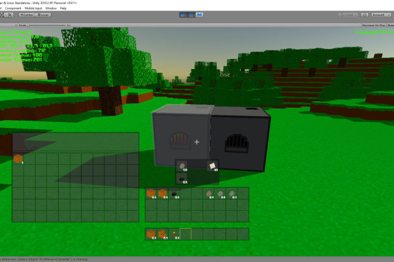Click the coal stack in furnace fuel slot
The width and height of the screenshot is (394, 262).
pyautogui.click(x=182, y=179)
